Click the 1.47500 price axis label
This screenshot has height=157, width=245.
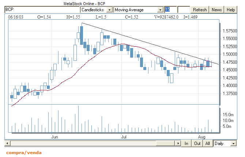coord(230,62)
